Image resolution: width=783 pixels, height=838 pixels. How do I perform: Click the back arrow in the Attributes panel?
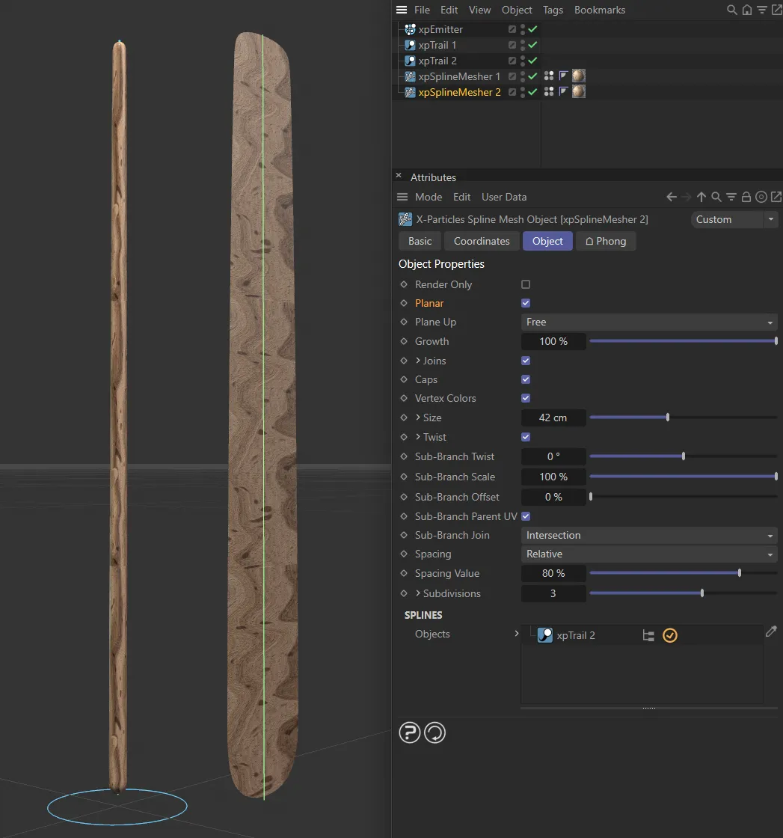671,196
